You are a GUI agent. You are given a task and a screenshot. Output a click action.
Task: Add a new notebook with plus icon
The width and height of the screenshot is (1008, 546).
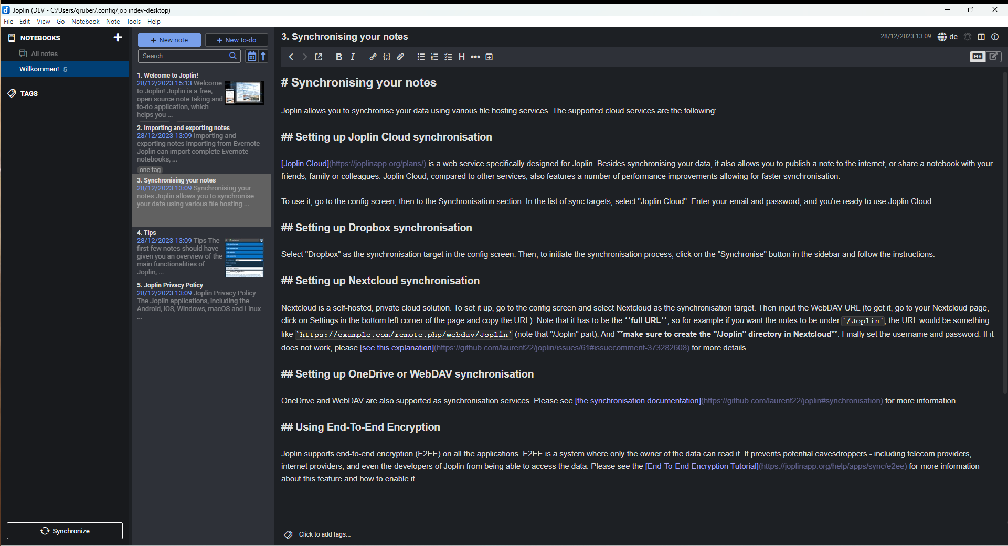pos(118,37)
